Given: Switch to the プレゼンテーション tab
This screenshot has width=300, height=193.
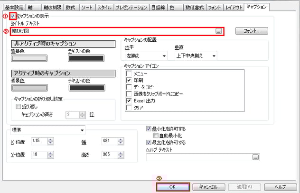Looking at the screenshot, I should coord(131,8).
